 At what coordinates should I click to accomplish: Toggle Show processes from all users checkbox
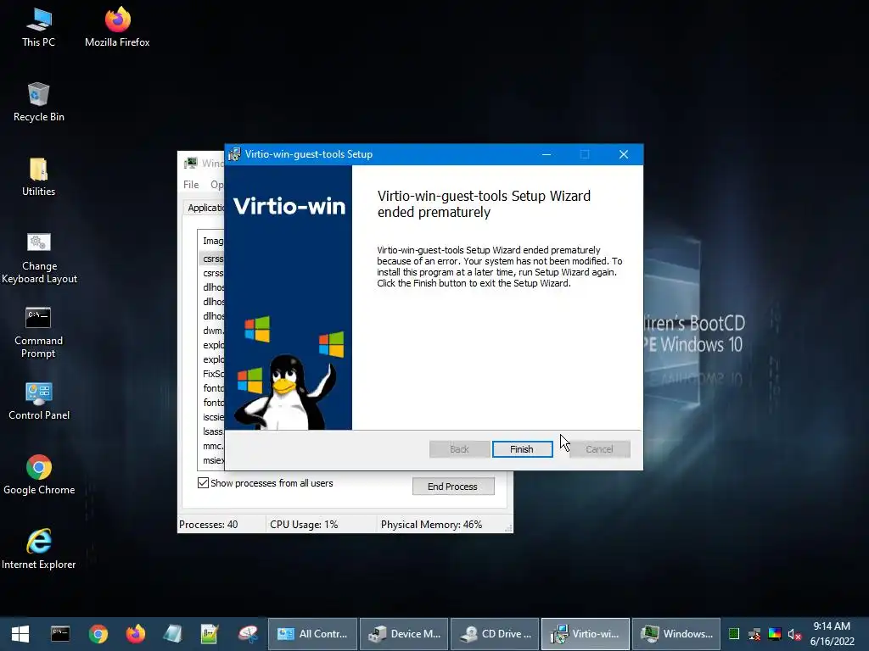204,482
